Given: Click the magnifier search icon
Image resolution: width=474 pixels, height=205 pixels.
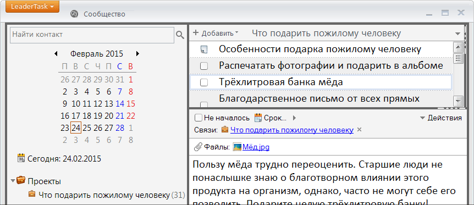Looking at the screenshot, I should tap(180, 35).
